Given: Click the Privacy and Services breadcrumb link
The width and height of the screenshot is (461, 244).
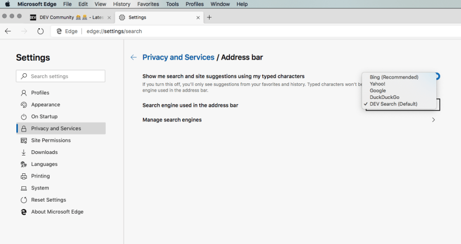Looking at the screenshot, I should (x=179, y=57).
